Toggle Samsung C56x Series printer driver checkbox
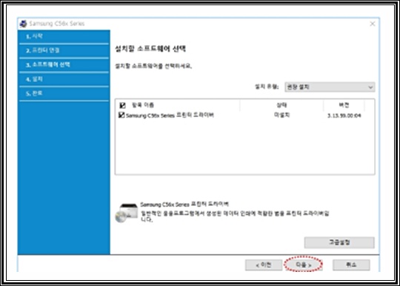This screenshot has width=400, height=286. tap(121, 115)
